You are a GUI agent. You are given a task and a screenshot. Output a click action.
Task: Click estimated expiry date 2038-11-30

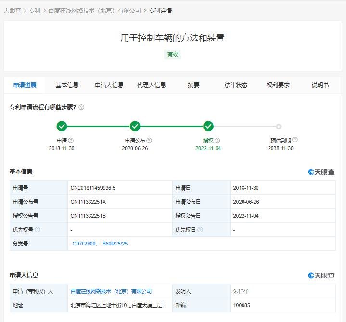click(281, 148)
